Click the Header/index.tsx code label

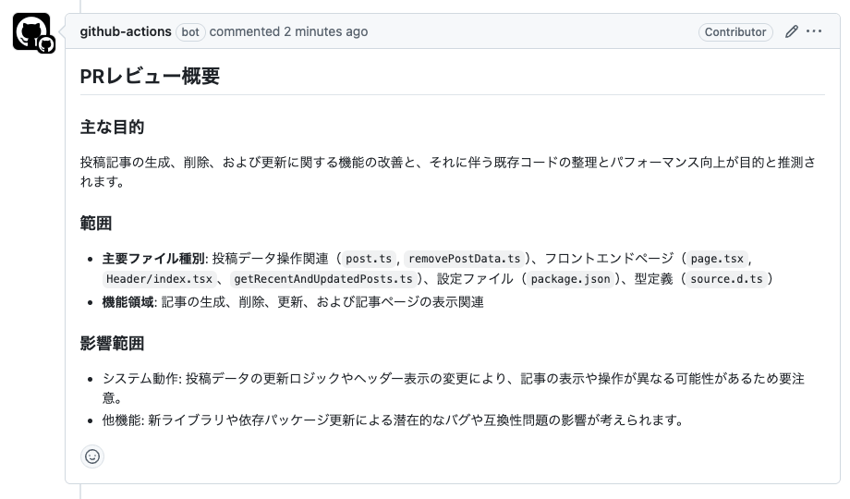pos(159,279)
